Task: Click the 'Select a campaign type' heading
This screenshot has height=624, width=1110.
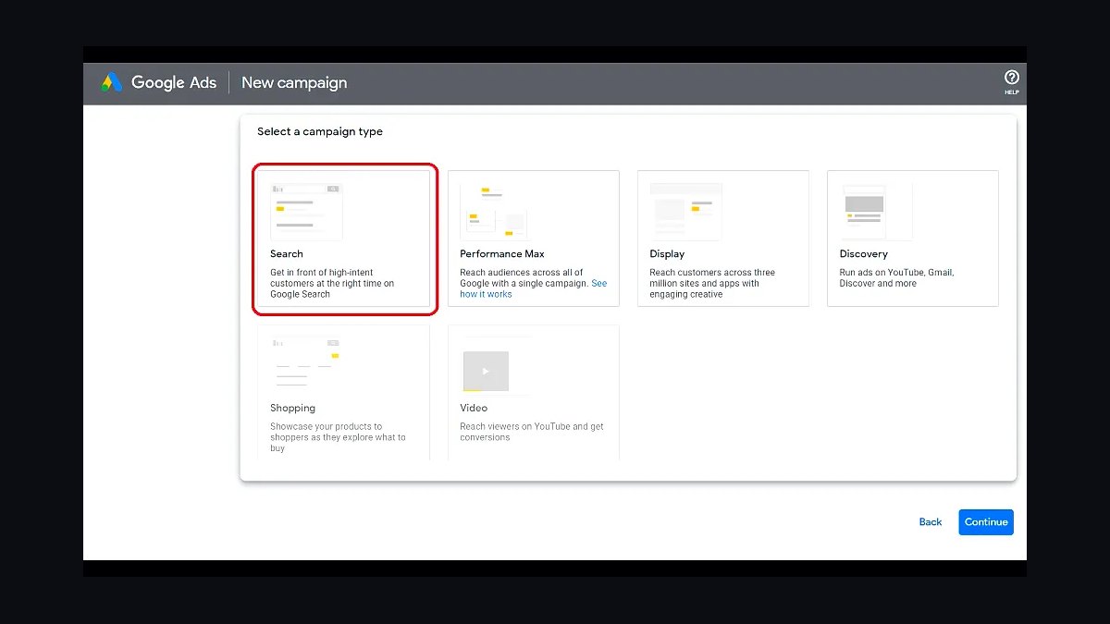Action: click(320, 131)
